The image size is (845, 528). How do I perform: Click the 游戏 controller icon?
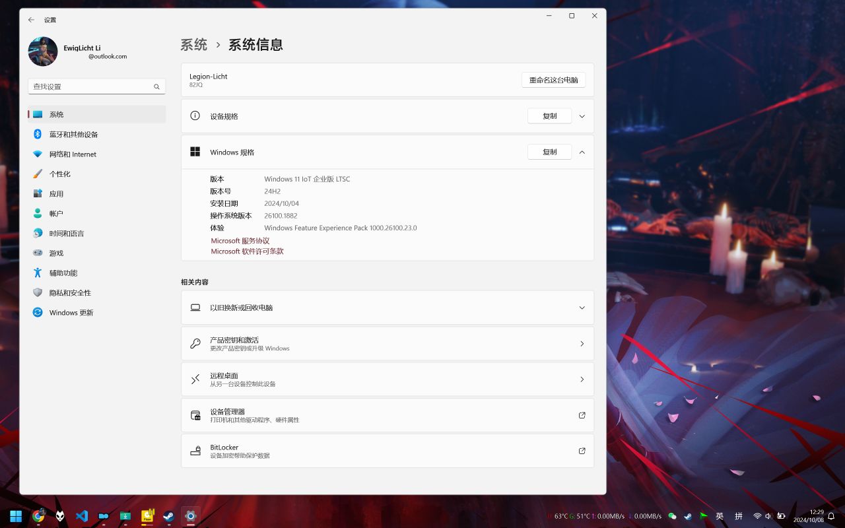pos(38,253)
